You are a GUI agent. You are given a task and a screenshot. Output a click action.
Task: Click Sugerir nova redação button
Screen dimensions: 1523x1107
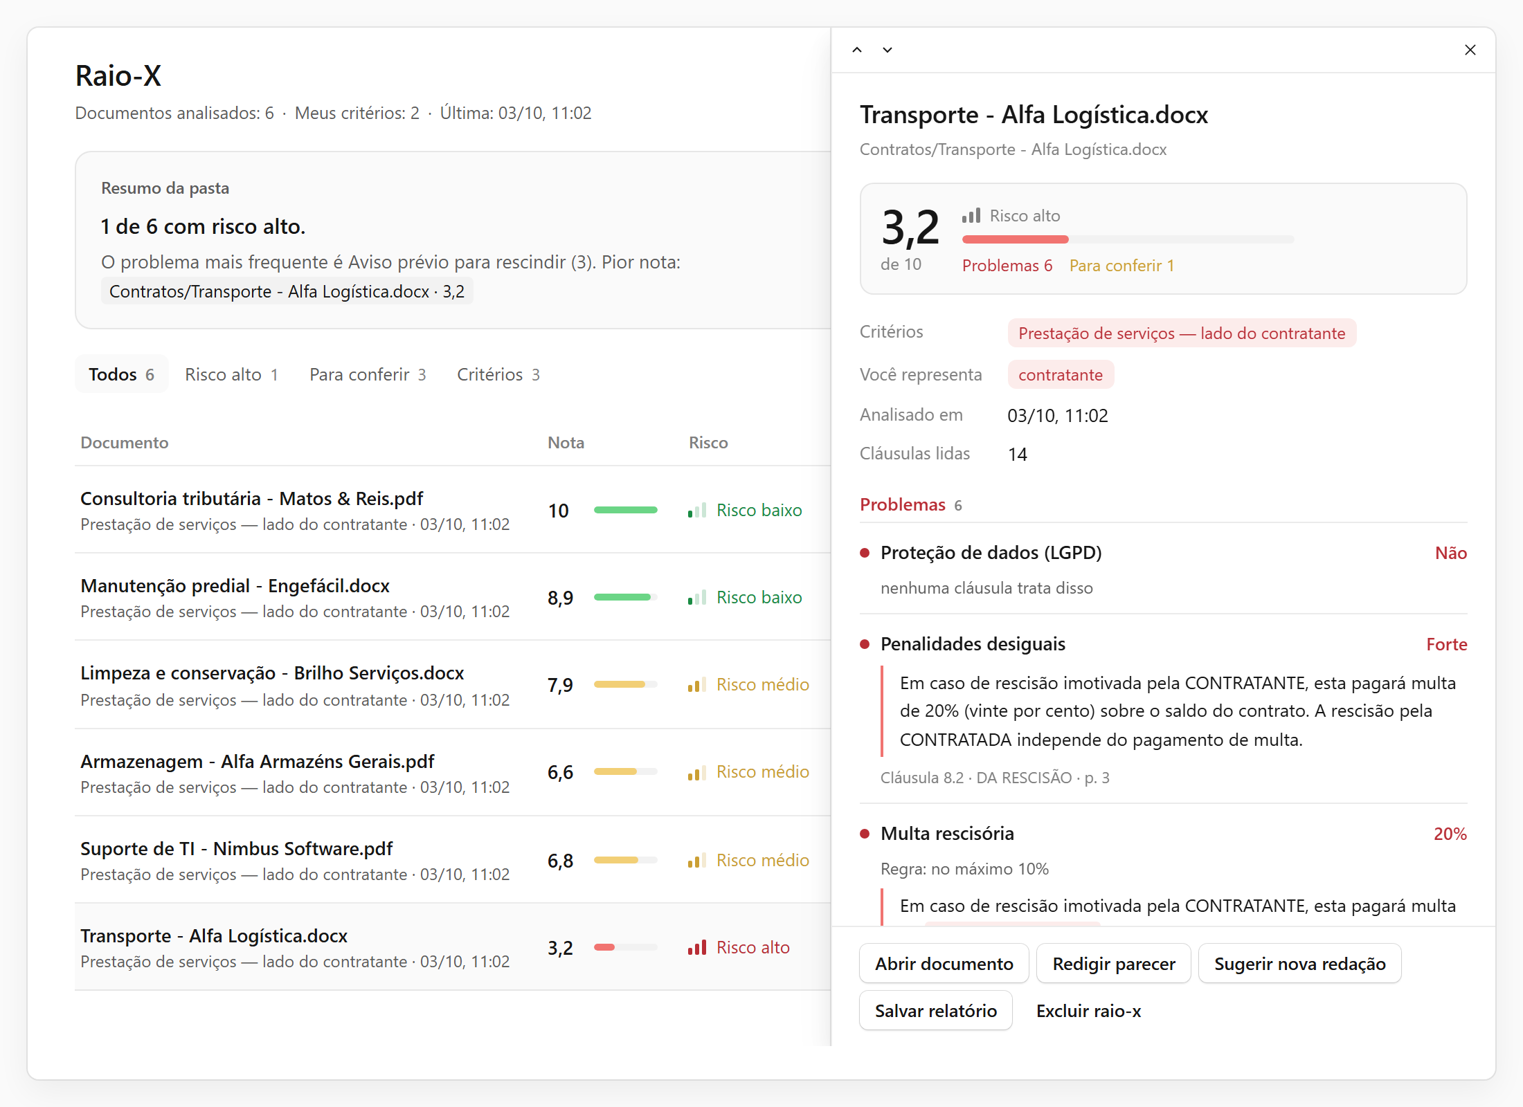pos(1300,963)
